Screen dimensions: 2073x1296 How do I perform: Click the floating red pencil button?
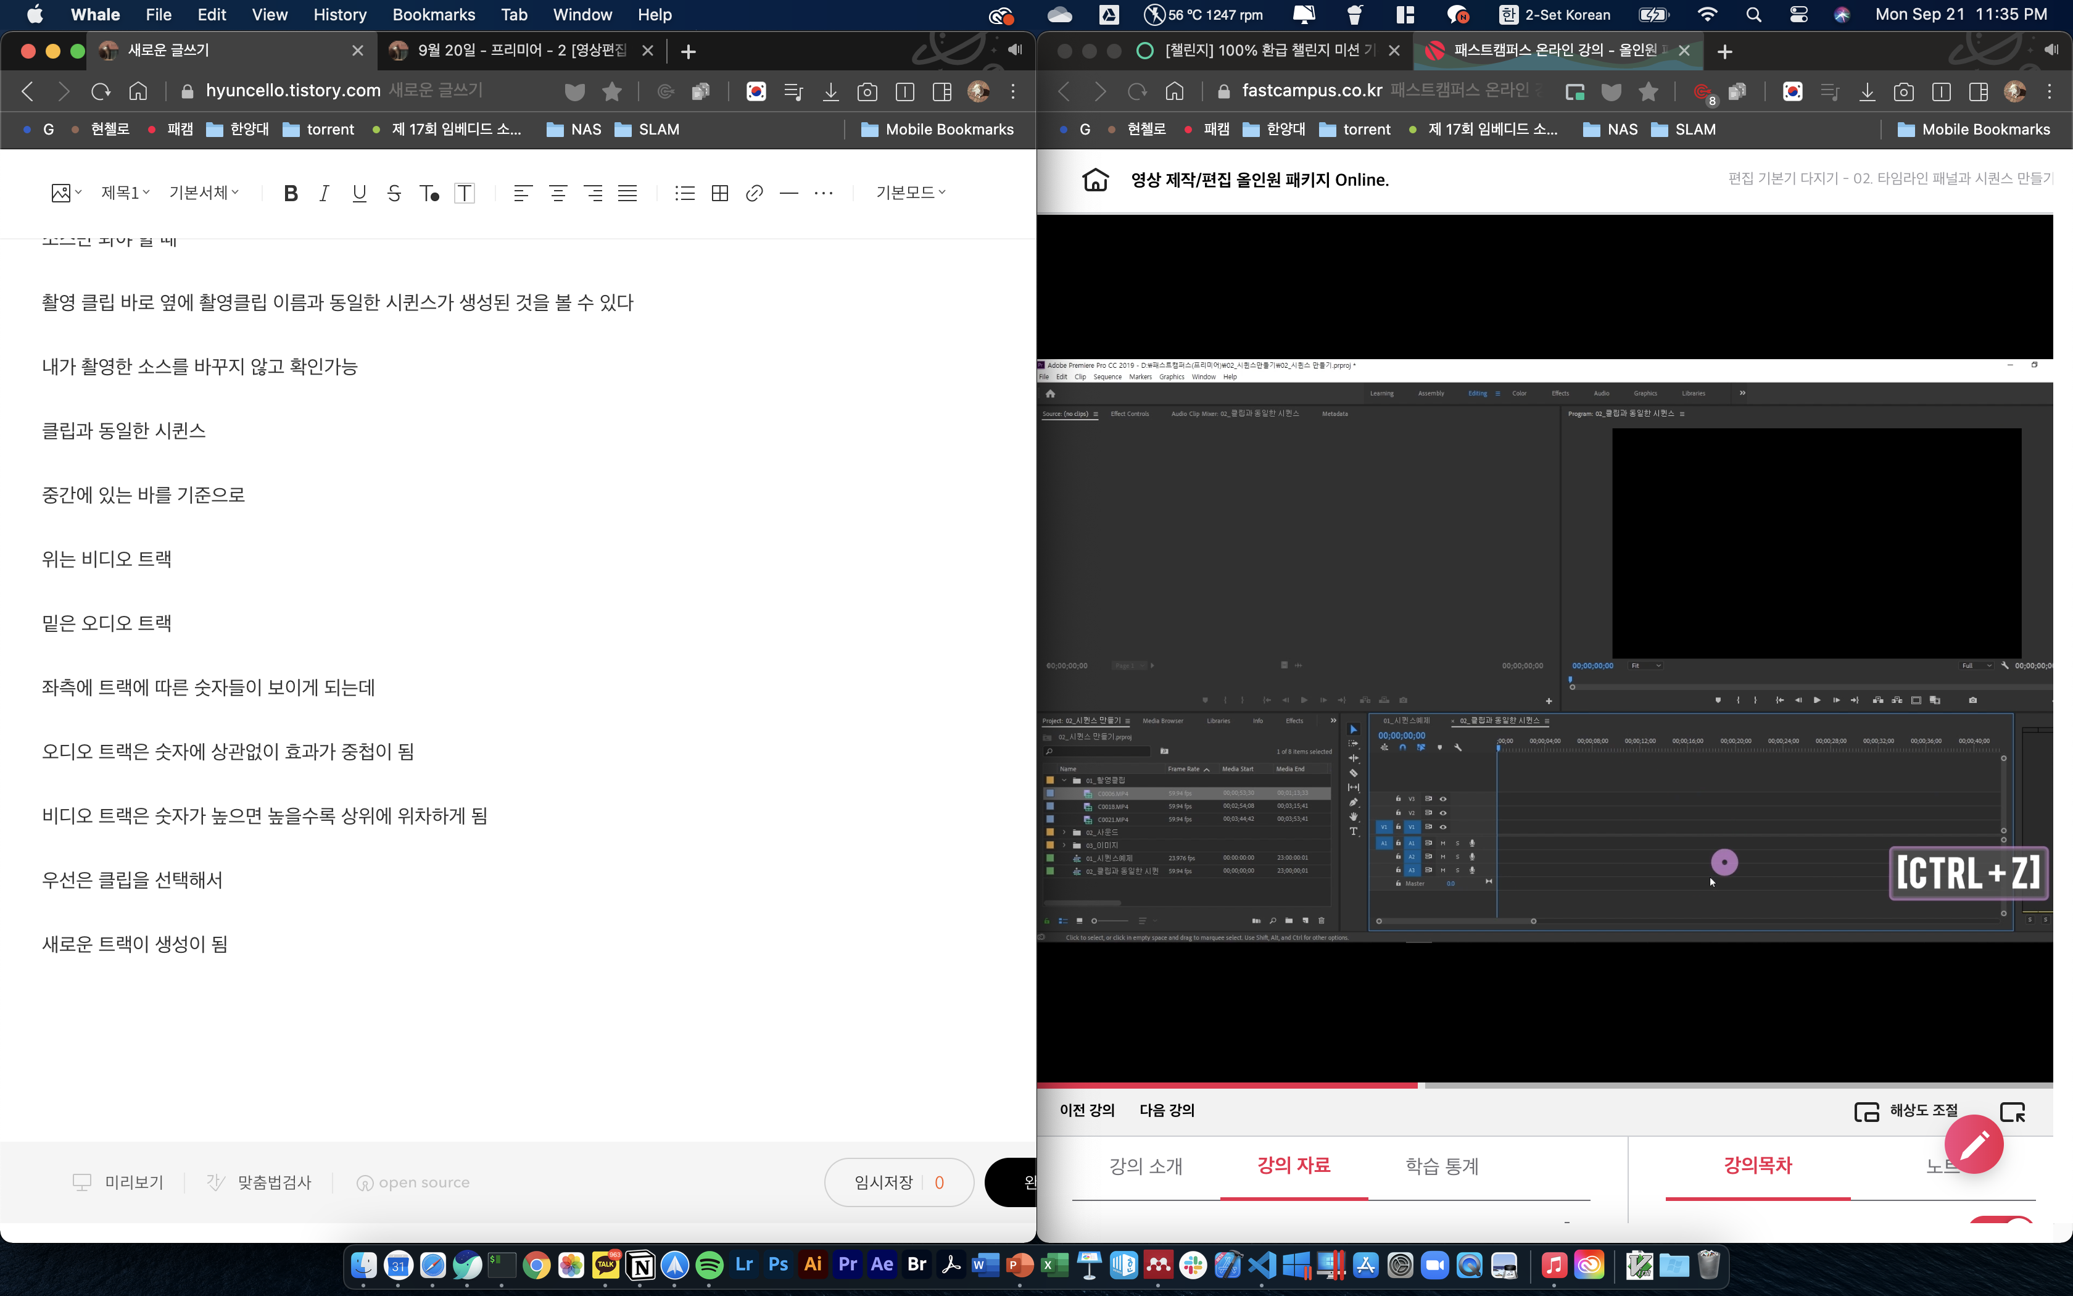click(1974, 1144)
